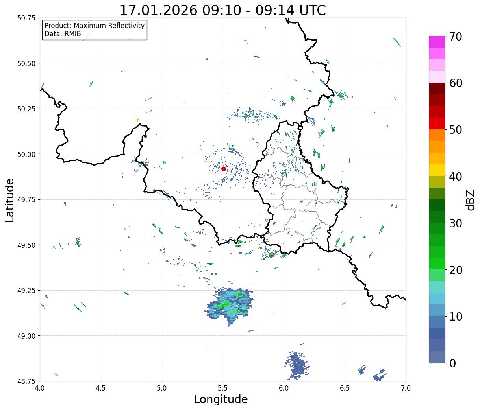Click the blue echo patch near longitude 6.1 bottom
The height and width of the screenshot is (409, 480).
click(296, 366)
